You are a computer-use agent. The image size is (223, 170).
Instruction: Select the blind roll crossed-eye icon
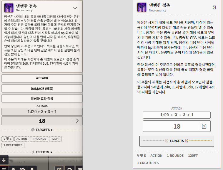23,168
